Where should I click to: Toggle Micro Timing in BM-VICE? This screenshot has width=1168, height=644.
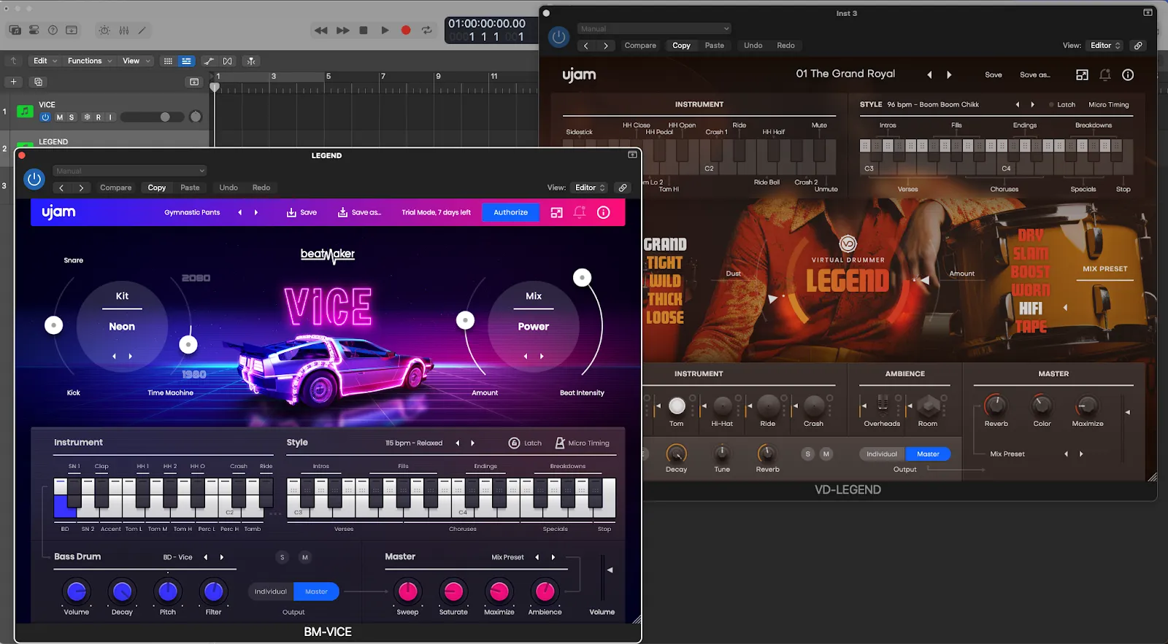(582, 443)
